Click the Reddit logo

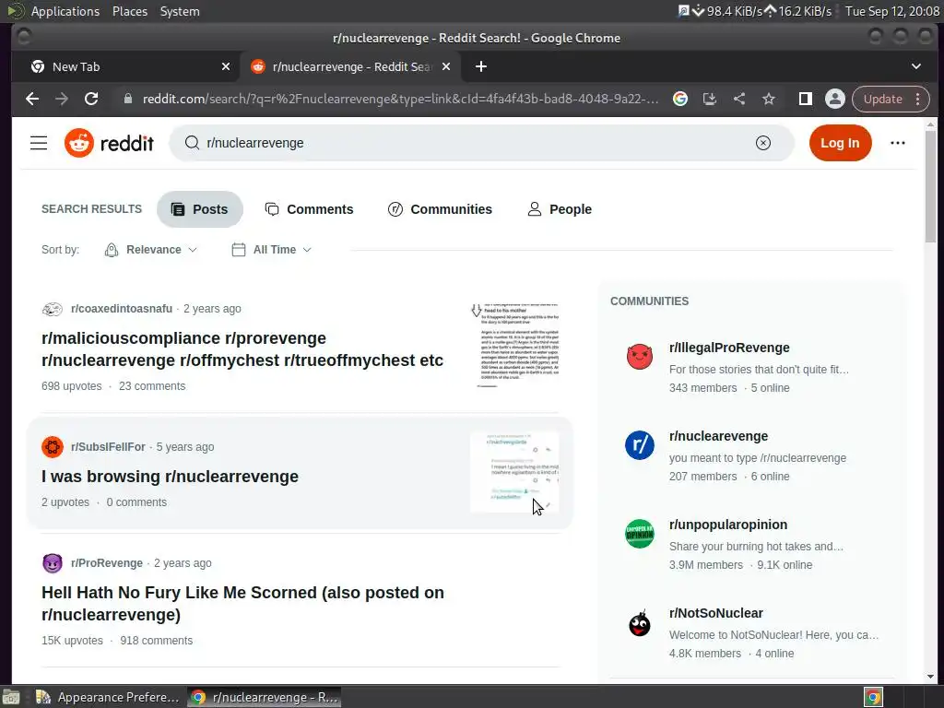click(x=109, y=143)
